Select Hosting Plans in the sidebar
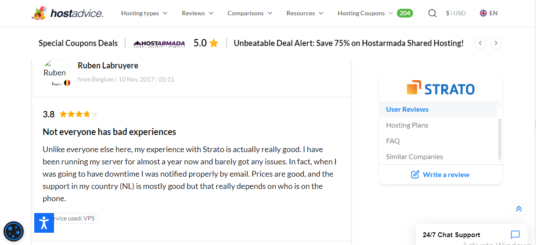Image resolution: width=536 pixels, height=245 pixels. point(407,125)
